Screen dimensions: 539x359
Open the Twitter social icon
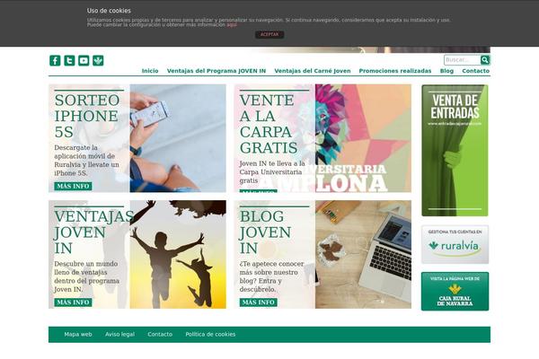[x=69, y=60]
